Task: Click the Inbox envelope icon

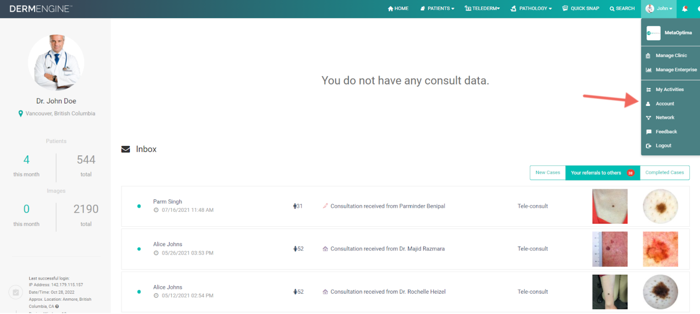Action: [125, 149]
